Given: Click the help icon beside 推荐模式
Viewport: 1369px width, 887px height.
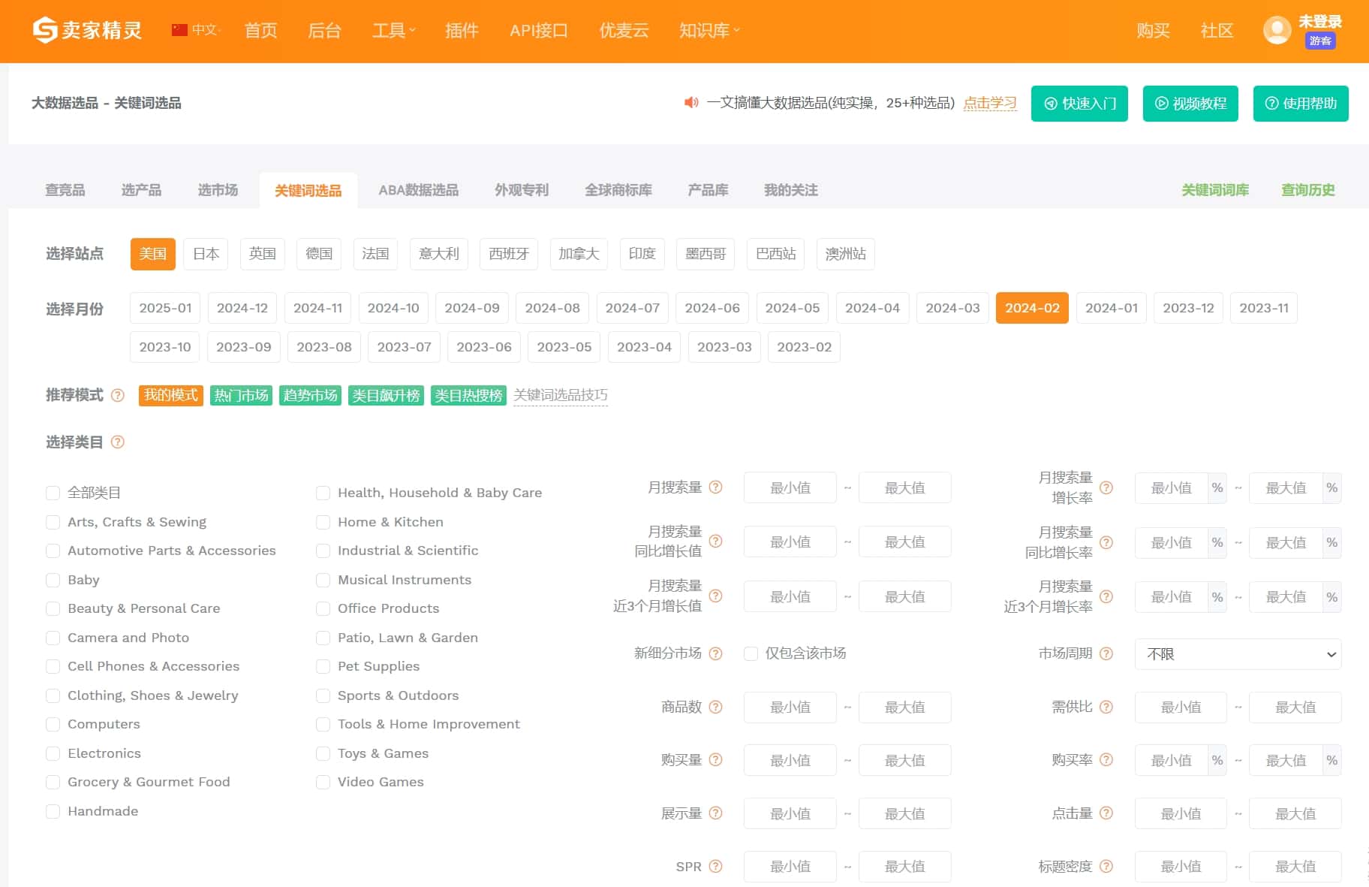Looking at the screenshot, I should tap(118, 395).
